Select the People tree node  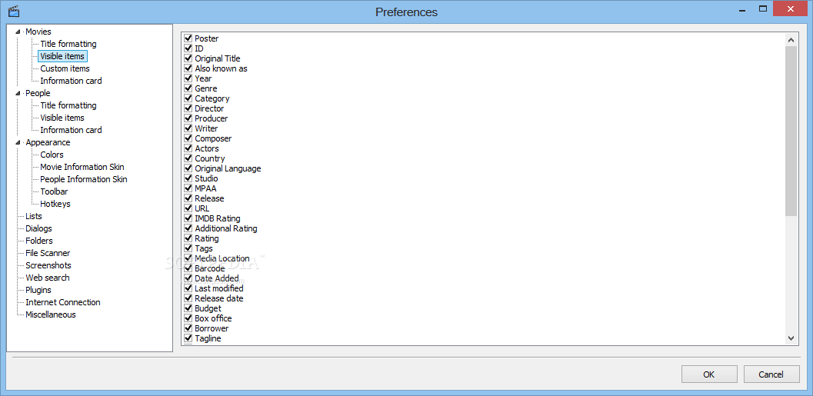[x=38, y=93]
